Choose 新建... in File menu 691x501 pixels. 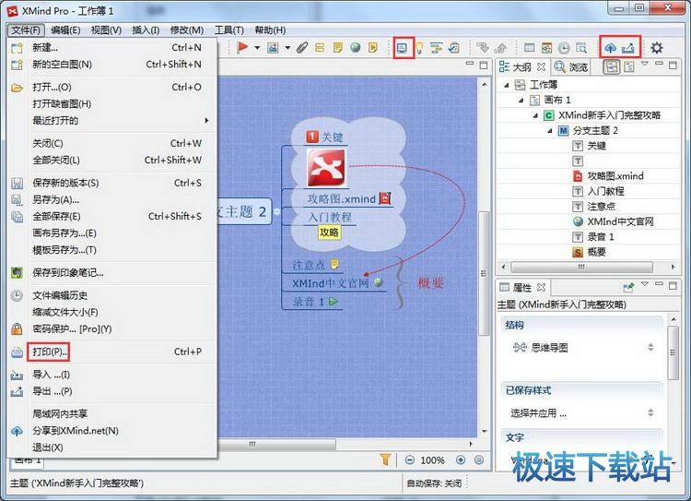(111, 47)
